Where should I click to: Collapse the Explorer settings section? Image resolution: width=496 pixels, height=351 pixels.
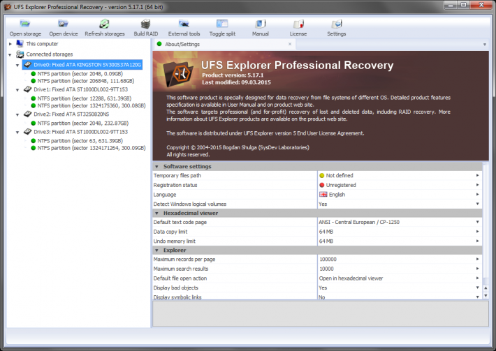tap(156, 251)
